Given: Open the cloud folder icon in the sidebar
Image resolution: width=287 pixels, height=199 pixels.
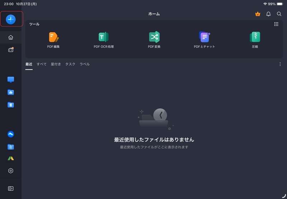Looking at the screenshot, I should [11, 92].
